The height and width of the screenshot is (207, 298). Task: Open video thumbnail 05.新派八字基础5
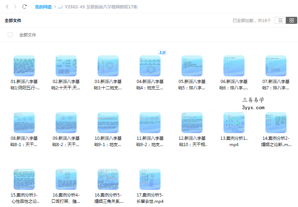(x=192, y=66)
